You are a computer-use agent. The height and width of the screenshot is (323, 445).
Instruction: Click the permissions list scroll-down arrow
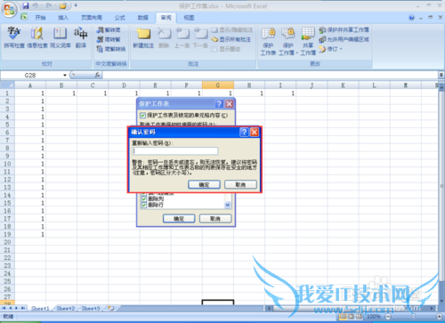tap(228, 205)
